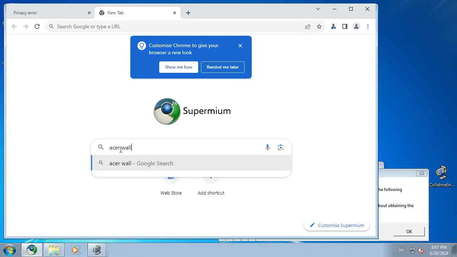Open the media player taskbar icon
Image resolution: width=457 pixels, height=257 pixels.
(x=75, y=250)
